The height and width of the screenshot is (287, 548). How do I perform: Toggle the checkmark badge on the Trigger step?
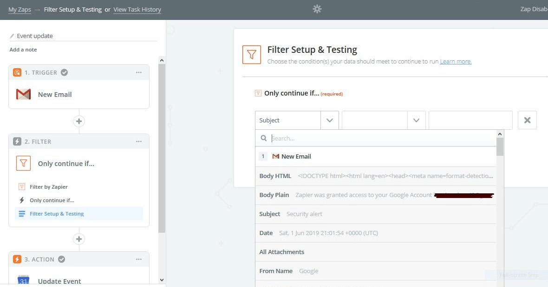pos(64,72)
